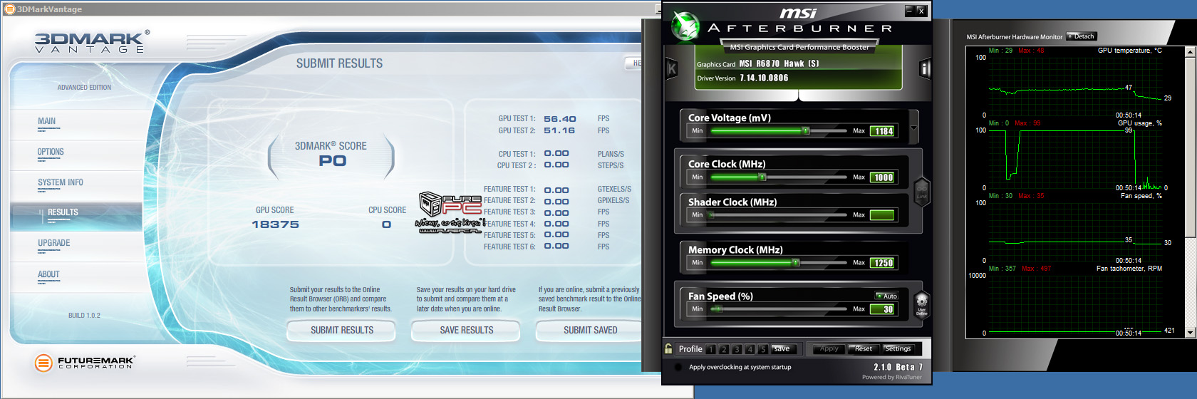Select profile slot 1
Screen dimensions: 1197x399
click(711, 349)
